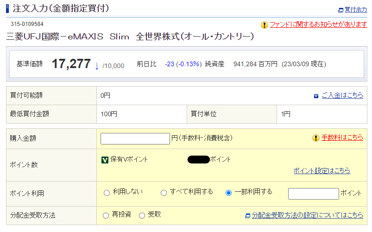Click the 941,284 百万円 net assets value
The image size is (372, 232).
255,64
